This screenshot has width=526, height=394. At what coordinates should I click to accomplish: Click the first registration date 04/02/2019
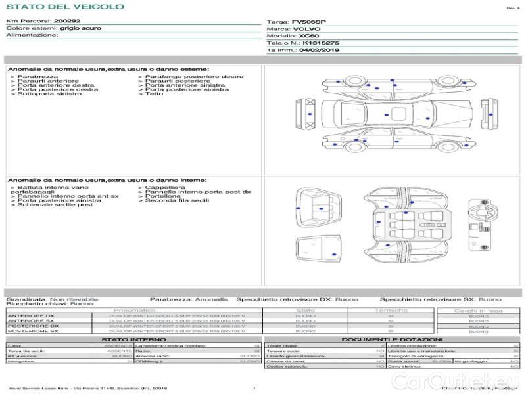point(319,51)
